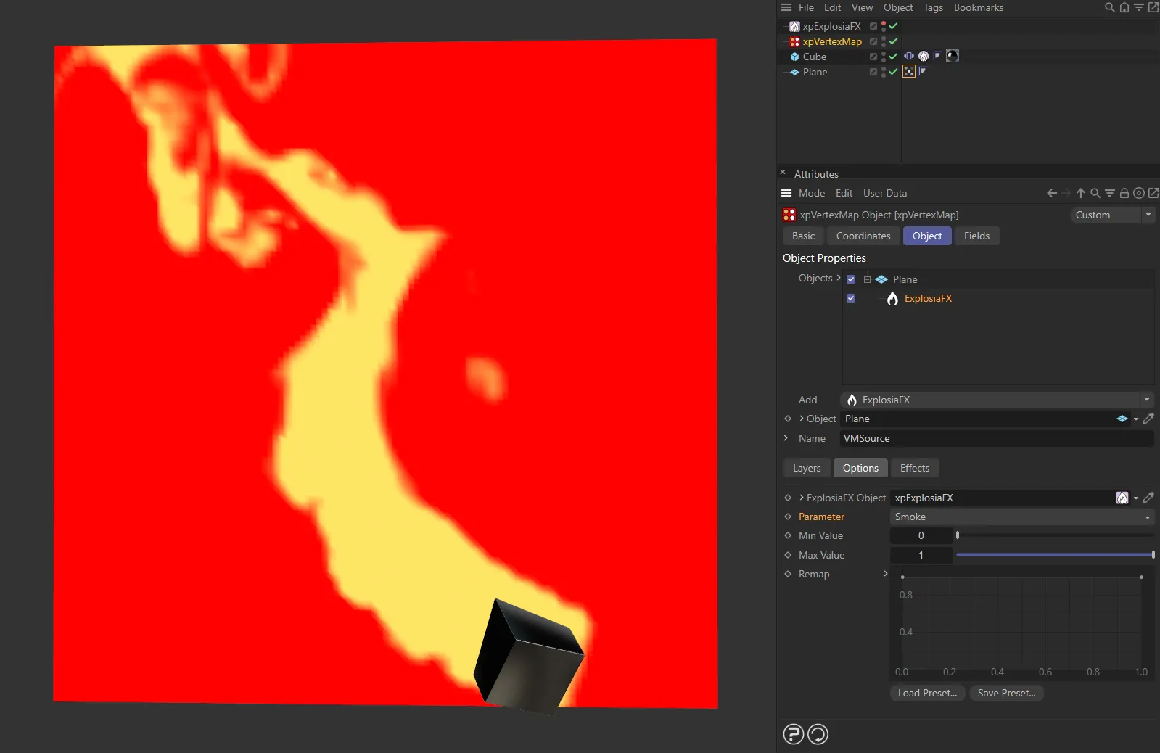Open the Object Plane link dropdown arrow

1136,419
